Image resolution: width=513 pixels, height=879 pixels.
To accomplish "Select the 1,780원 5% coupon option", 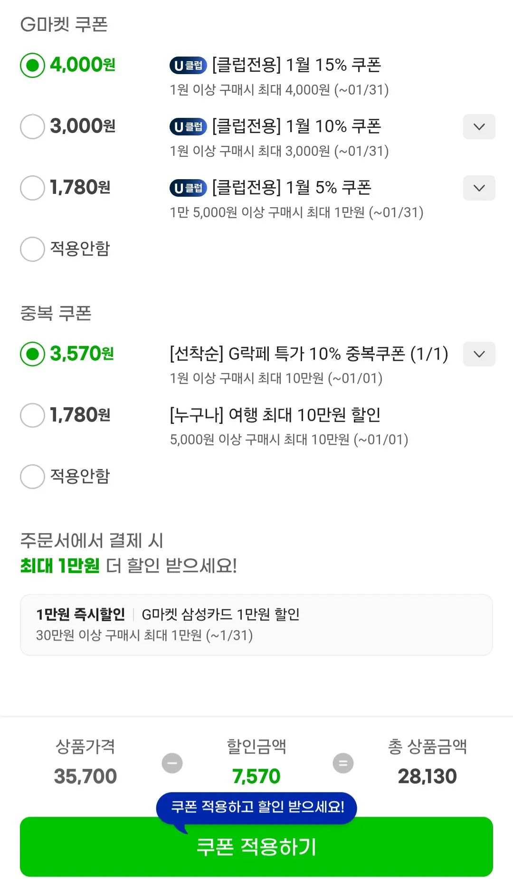I will point(32,188).
